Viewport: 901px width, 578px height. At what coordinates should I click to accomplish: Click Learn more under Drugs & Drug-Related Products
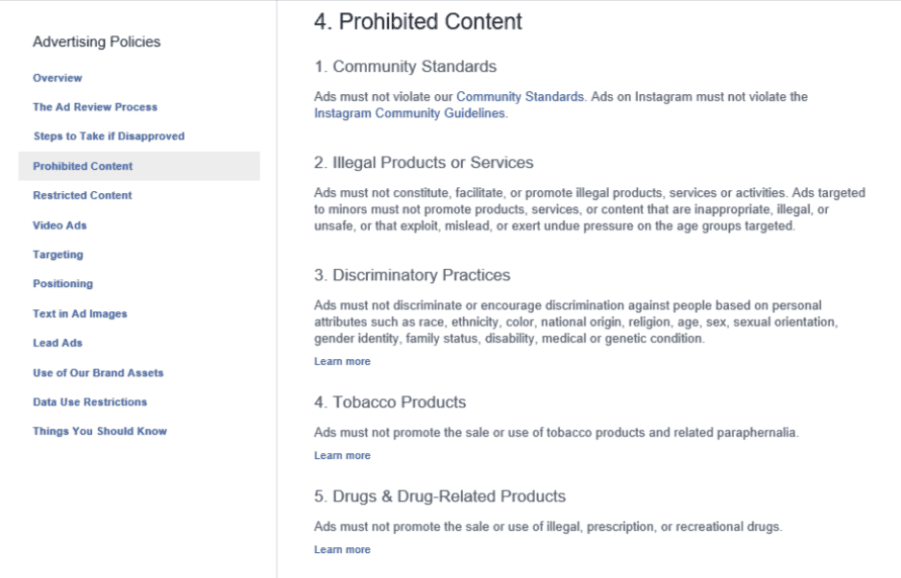[342, 550]
